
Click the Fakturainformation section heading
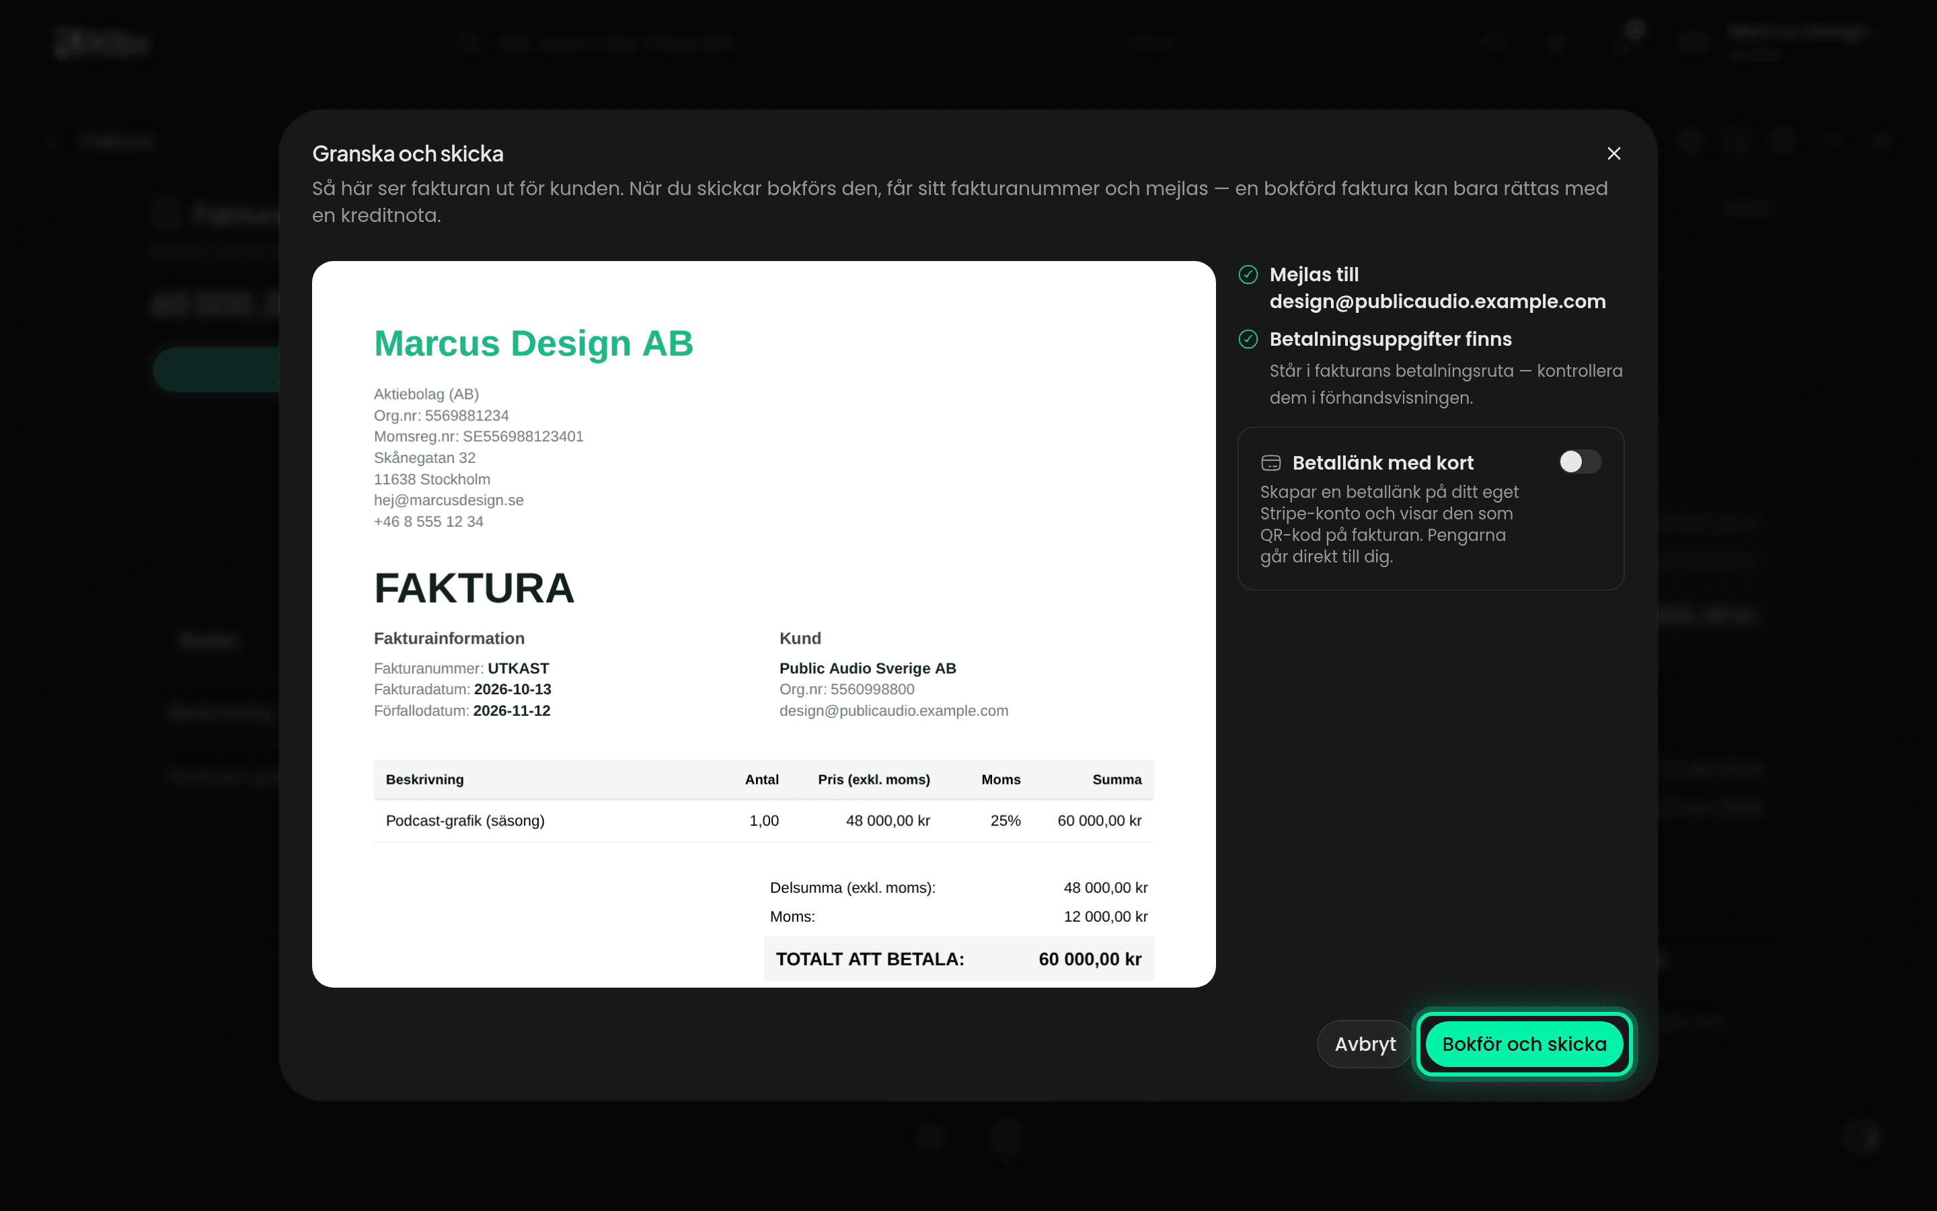point(449,638)
